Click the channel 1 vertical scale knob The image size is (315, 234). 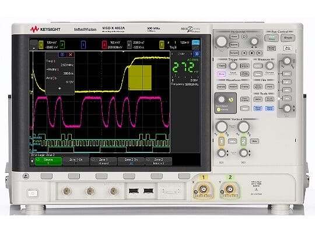(x=222, y=127)
